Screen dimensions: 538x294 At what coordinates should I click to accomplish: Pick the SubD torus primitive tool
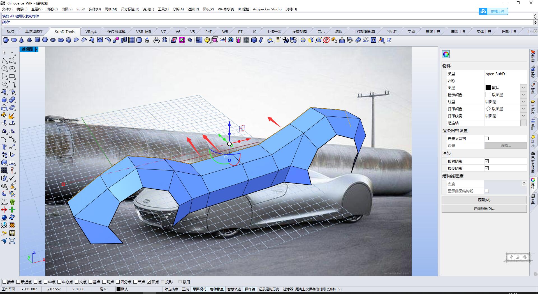(x=61, y=40)
